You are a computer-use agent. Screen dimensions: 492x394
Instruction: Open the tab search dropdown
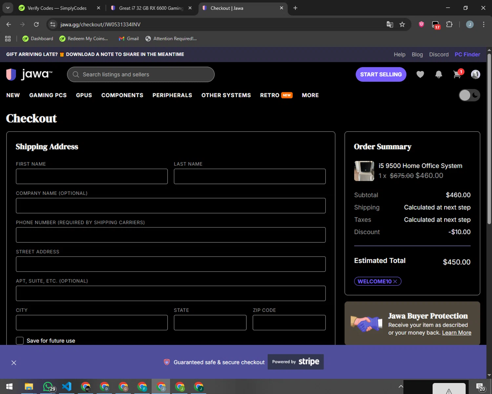pos(8,8)
